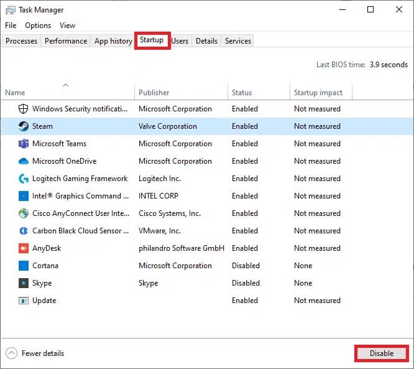Switch to the Details tab
The width and height of the screenshot is (414, 369).
pos(206,41)
